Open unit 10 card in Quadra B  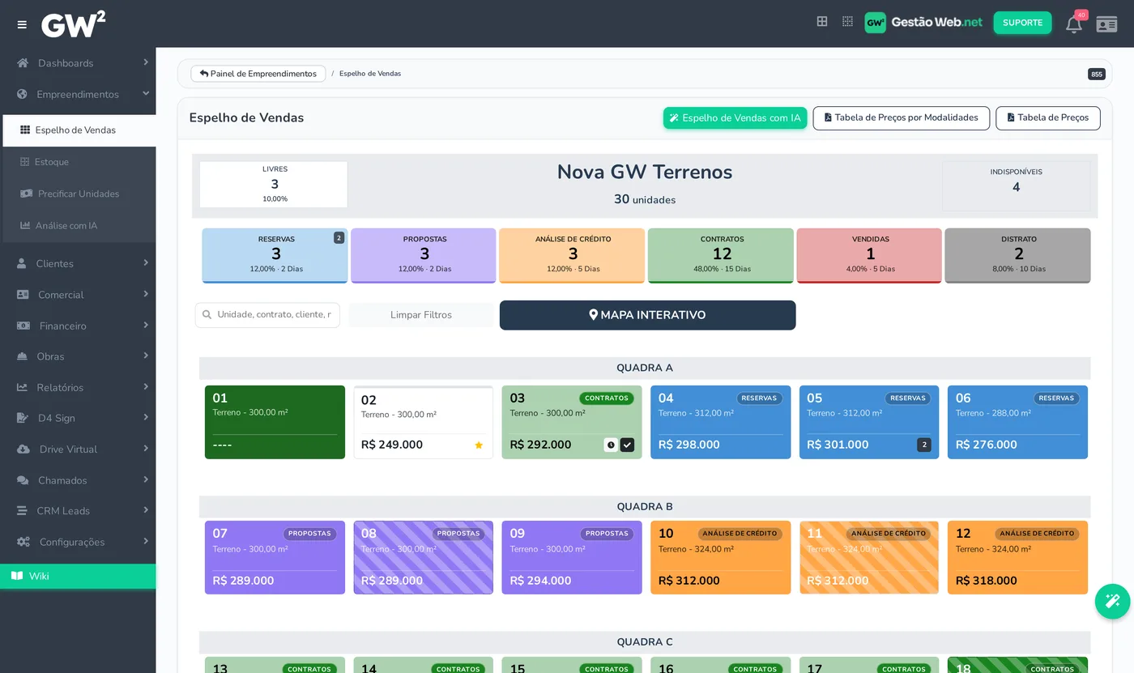pyautogui.click(x=720, y=557)
